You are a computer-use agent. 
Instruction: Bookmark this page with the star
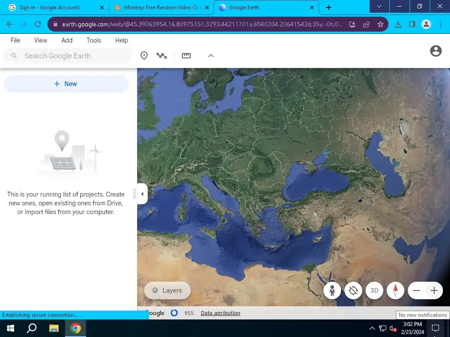[380, 25]
